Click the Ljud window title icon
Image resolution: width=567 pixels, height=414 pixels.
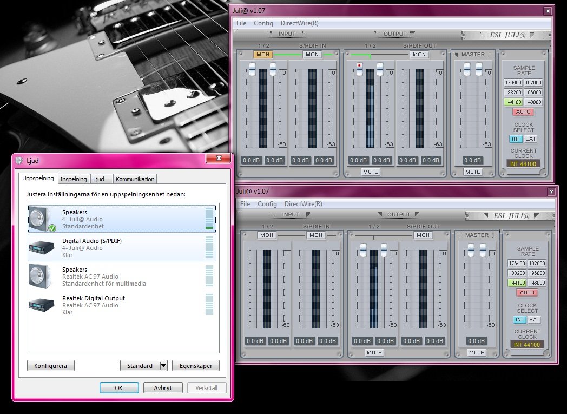[19, 161]
